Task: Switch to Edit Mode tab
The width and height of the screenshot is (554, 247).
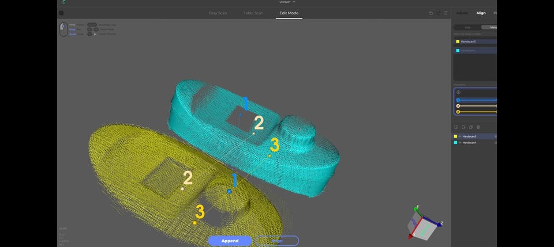Action: [289, 13]
